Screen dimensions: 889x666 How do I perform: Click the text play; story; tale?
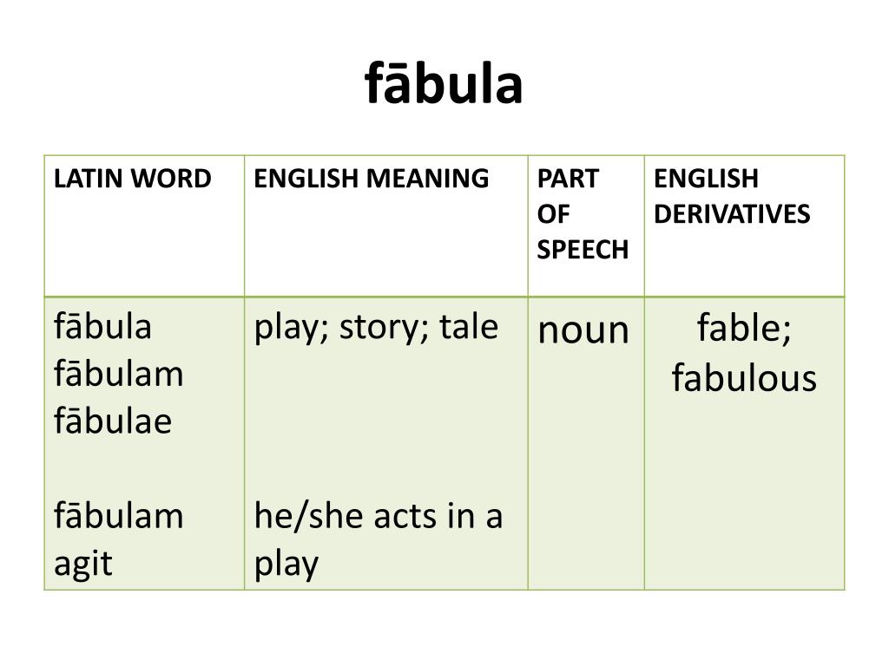tap(376, 328)
